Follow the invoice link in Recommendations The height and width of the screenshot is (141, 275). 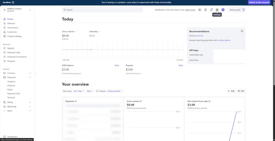(x=200, y=35)
